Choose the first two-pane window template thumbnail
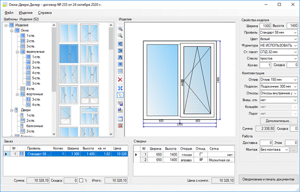 69,33
